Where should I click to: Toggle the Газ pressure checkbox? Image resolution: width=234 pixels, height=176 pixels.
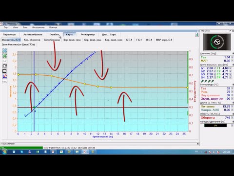pyautogui.click(x=232, y=57)
